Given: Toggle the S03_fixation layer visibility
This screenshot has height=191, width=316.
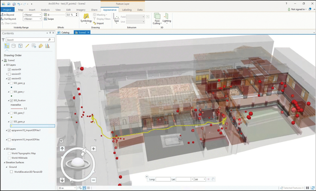Looking at the screenshot, I should click(x=11, y=100).
